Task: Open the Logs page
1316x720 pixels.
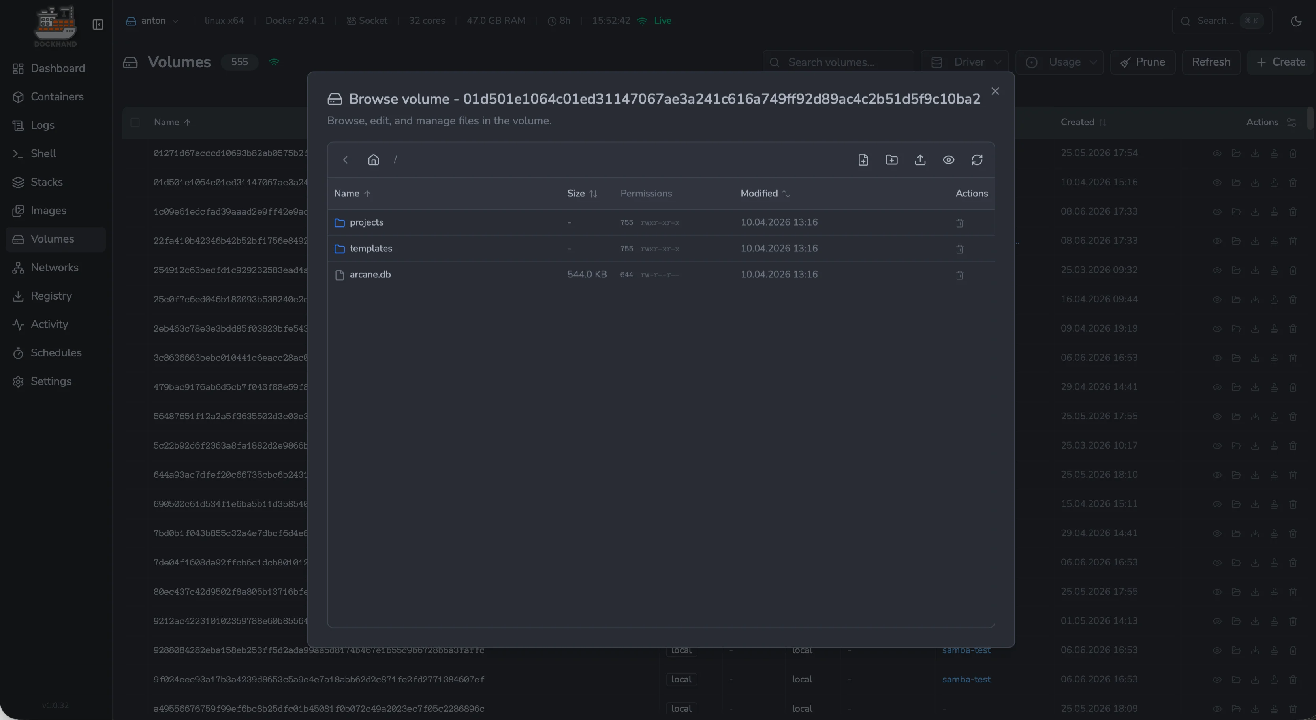Action: pos(55,125)
